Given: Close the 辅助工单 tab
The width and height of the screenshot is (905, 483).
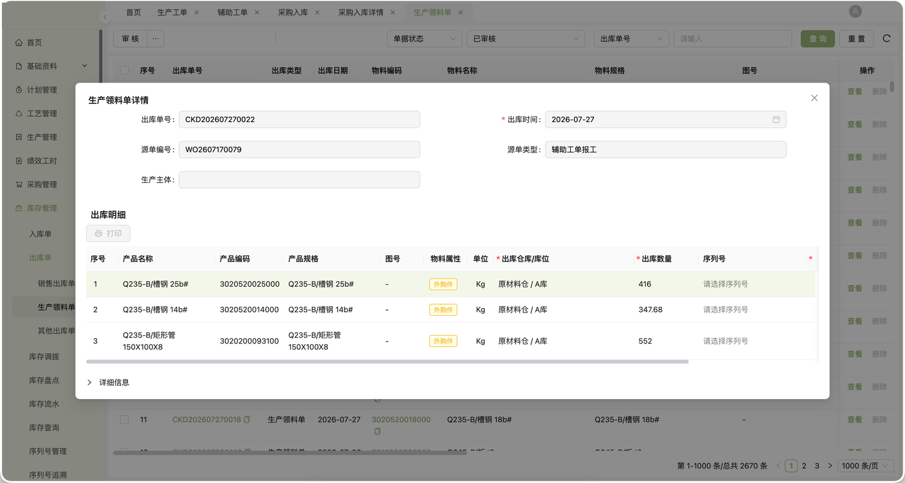Looking at the screenshot, I should click(257, 12).
